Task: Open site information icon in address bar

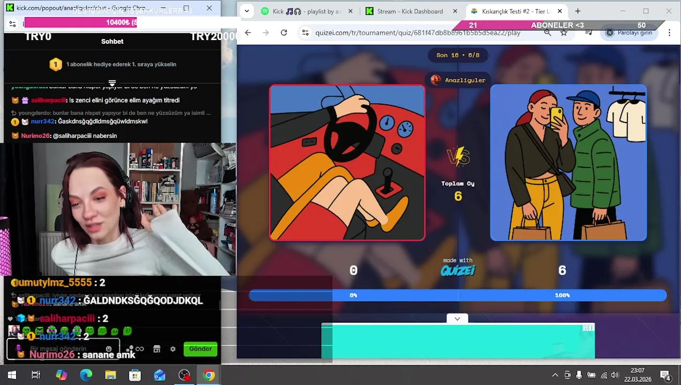Action: click(x=305, y=33)
